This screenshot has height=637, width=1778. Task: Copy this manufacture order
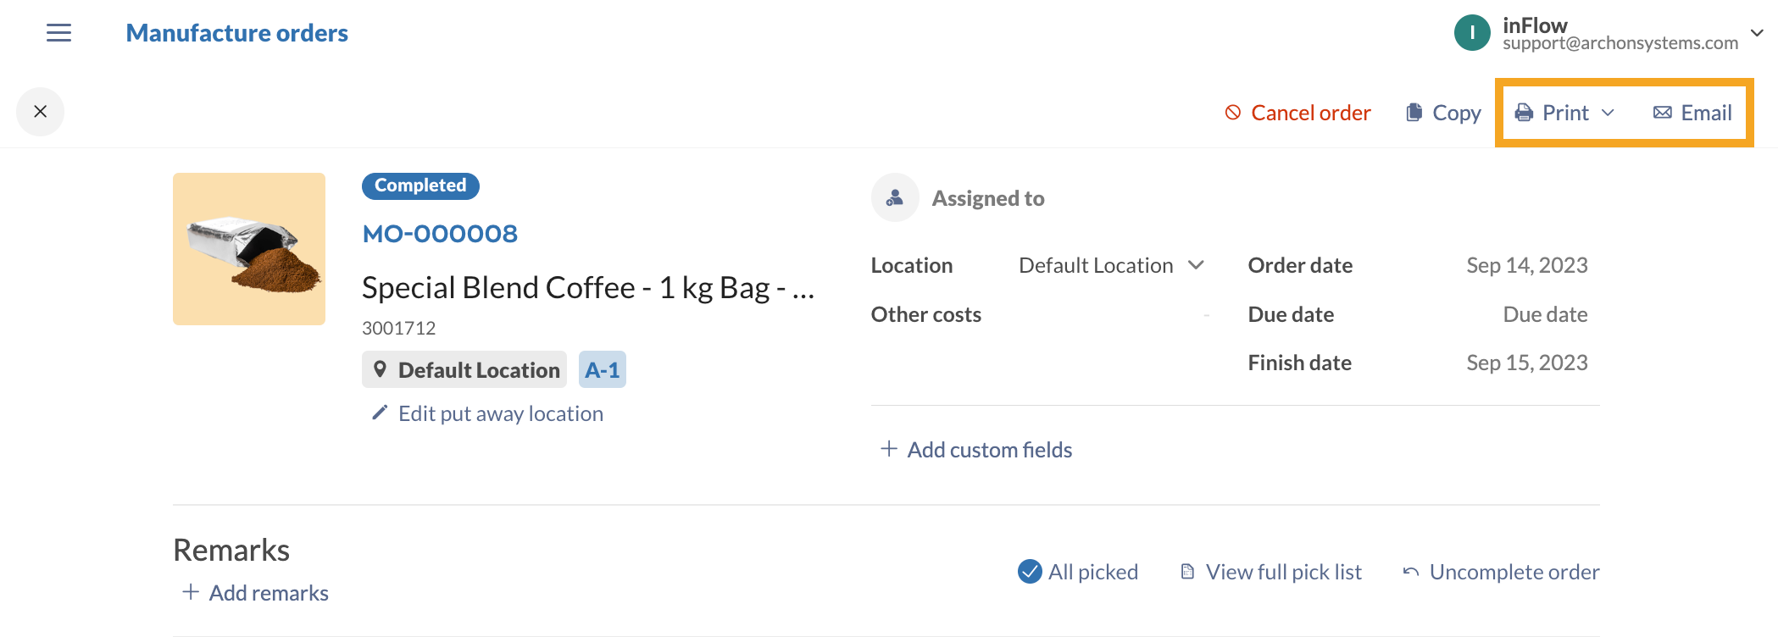[x=1443, y=113]
